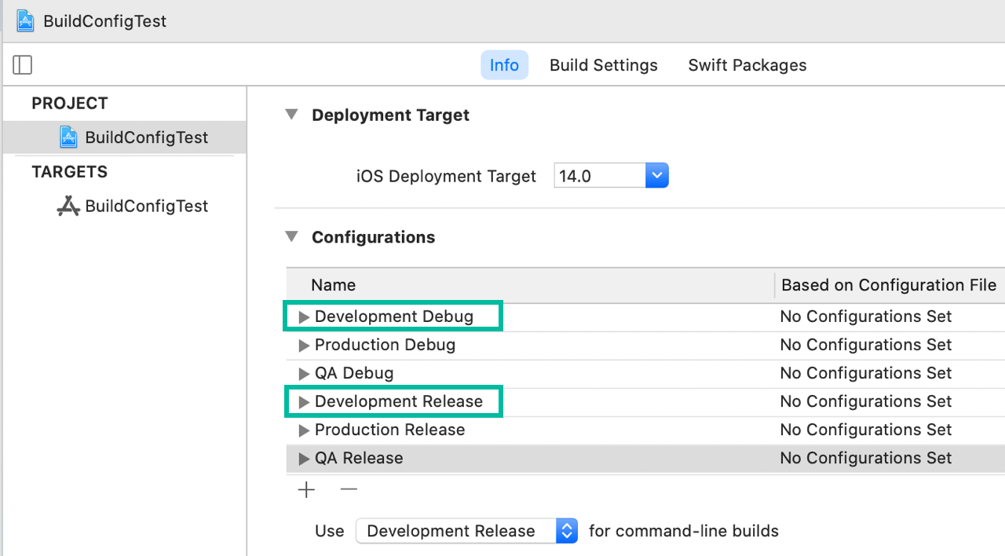Expand the Production Release configuration

[x=304, y=430]
